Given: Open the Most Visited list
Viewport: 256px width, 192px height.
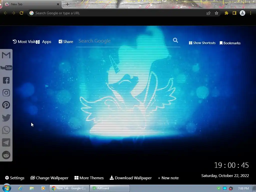Looking at the screenshot, I should tap(24, 42).
